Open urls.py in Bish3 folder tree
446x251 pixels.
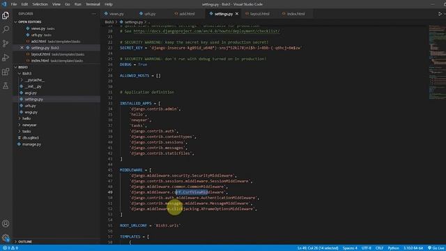pyautogui.click(x=30, y=105)
